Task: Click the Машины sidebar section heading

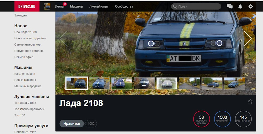Action: tap(23, 67)
